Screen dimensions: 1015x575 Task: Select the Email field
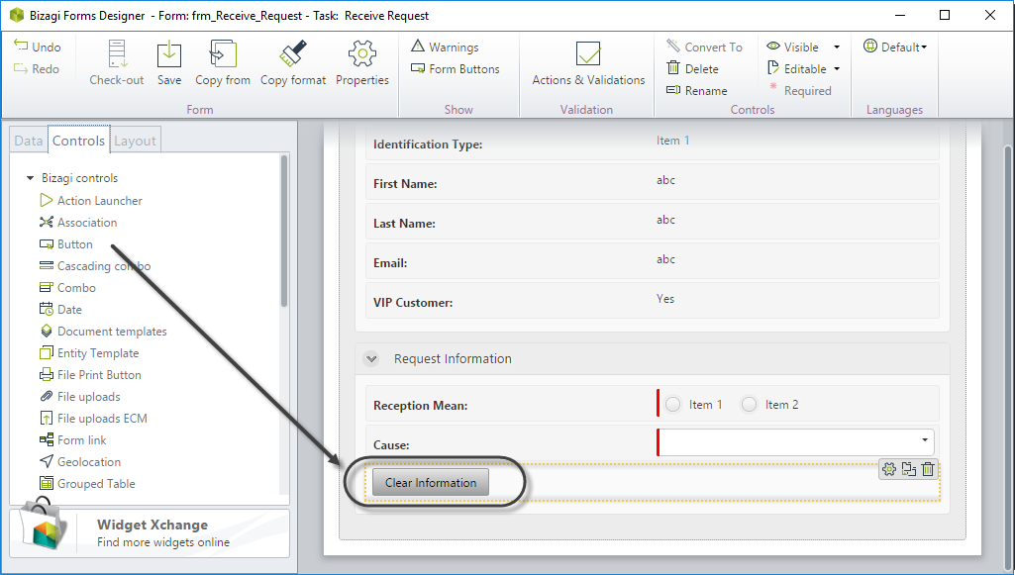coord(652,260)
